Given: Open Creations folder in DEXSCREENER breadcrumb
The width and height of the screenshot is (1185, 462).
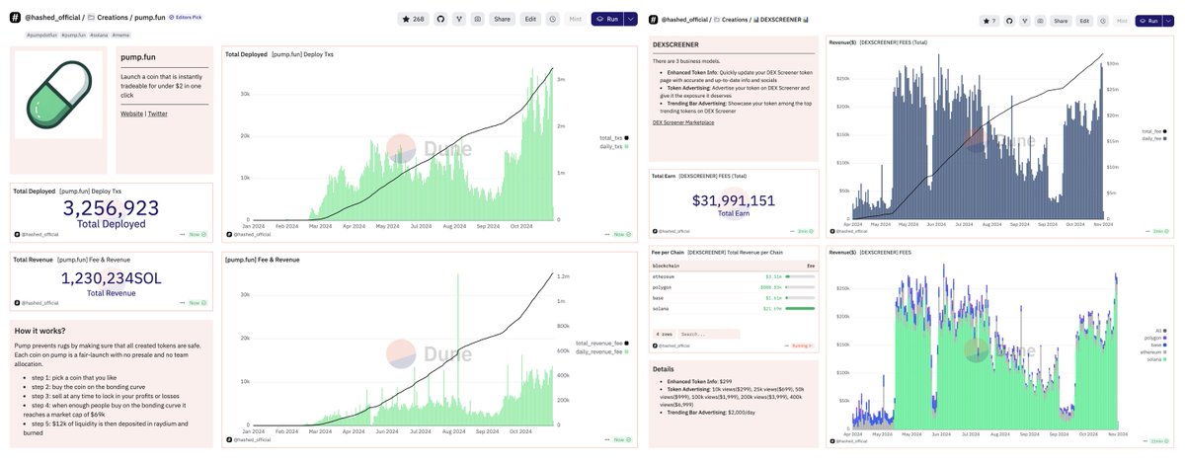Looking at the screenshot, I should pyautogui.click(x=731, y=21).
